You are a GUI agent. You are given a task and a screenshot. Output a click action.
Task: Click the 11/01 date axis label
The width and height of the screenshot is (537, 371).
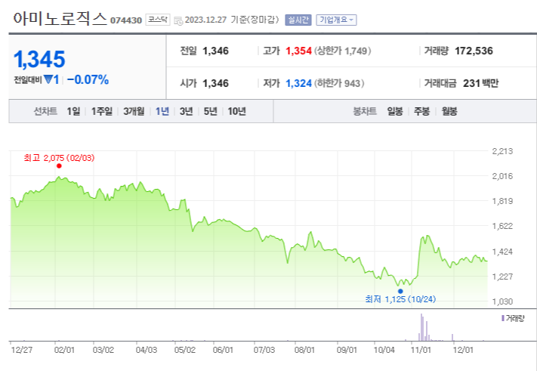point(421,351)
